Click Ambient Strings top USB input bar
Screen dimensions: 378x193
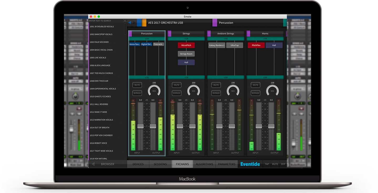click(x=226, y=39)
